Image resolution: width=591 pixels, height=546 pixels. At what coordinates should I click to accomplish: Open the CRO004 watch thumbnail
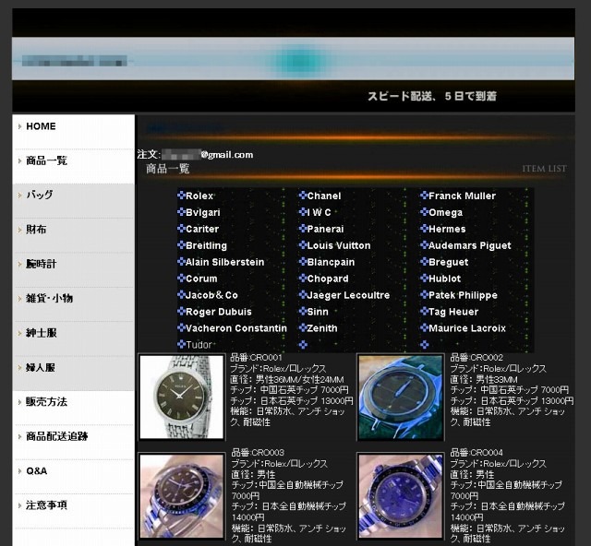tap(401, 496)
